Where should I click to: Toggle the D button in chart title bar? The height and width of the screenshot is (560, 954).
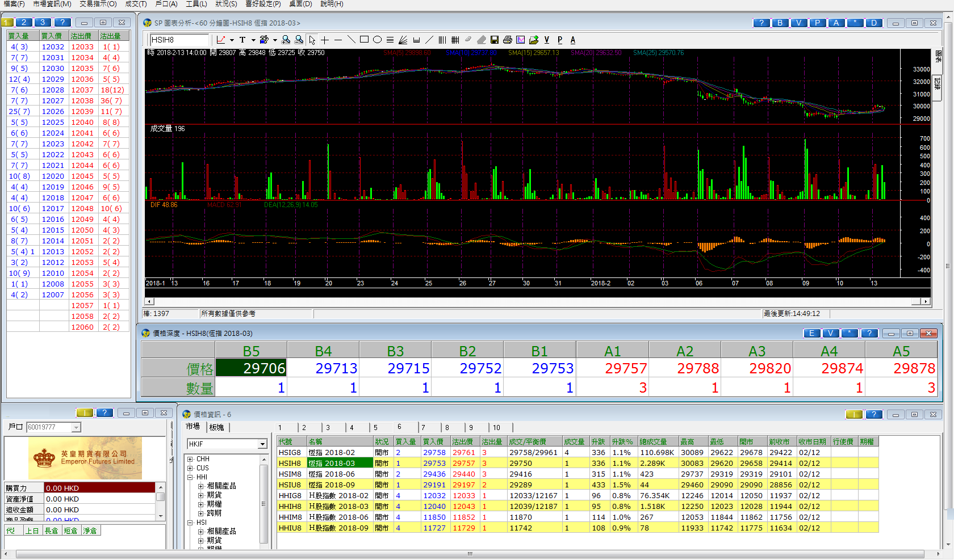tap(874, 23)
